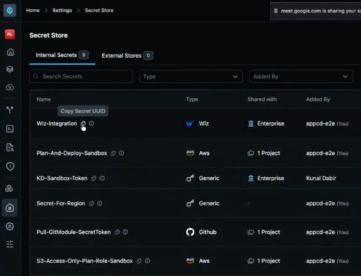Open the KD-Sandbox-Token secret row
Viewport: 361px width, 276px height.
195,178
